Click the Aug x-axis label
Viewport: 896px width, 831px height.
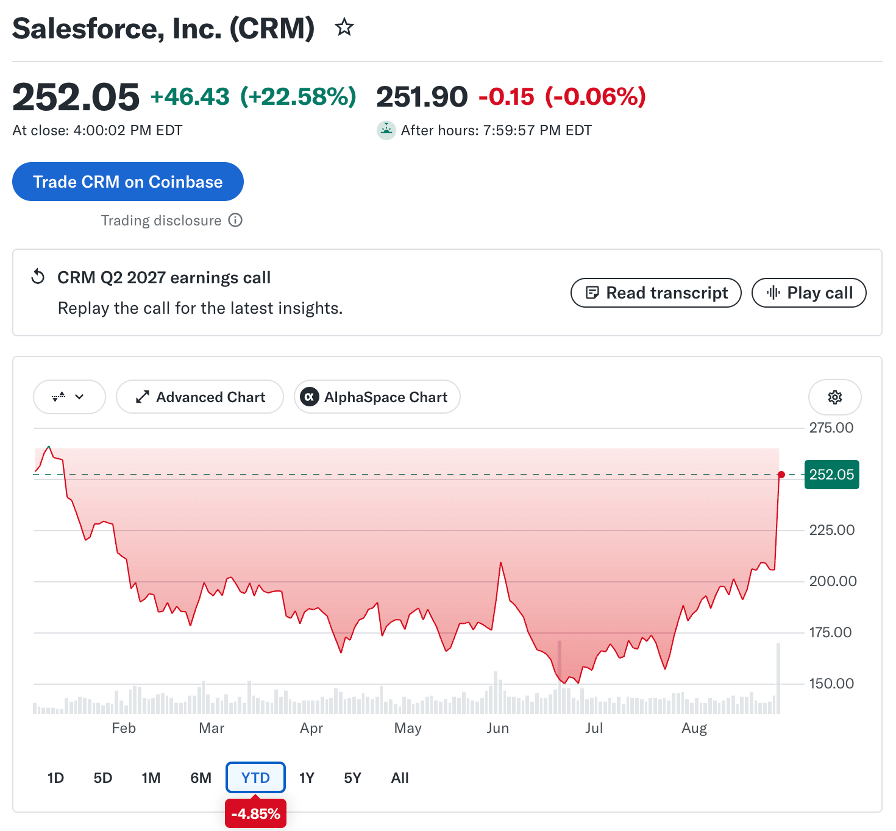(x=694, y=728)
